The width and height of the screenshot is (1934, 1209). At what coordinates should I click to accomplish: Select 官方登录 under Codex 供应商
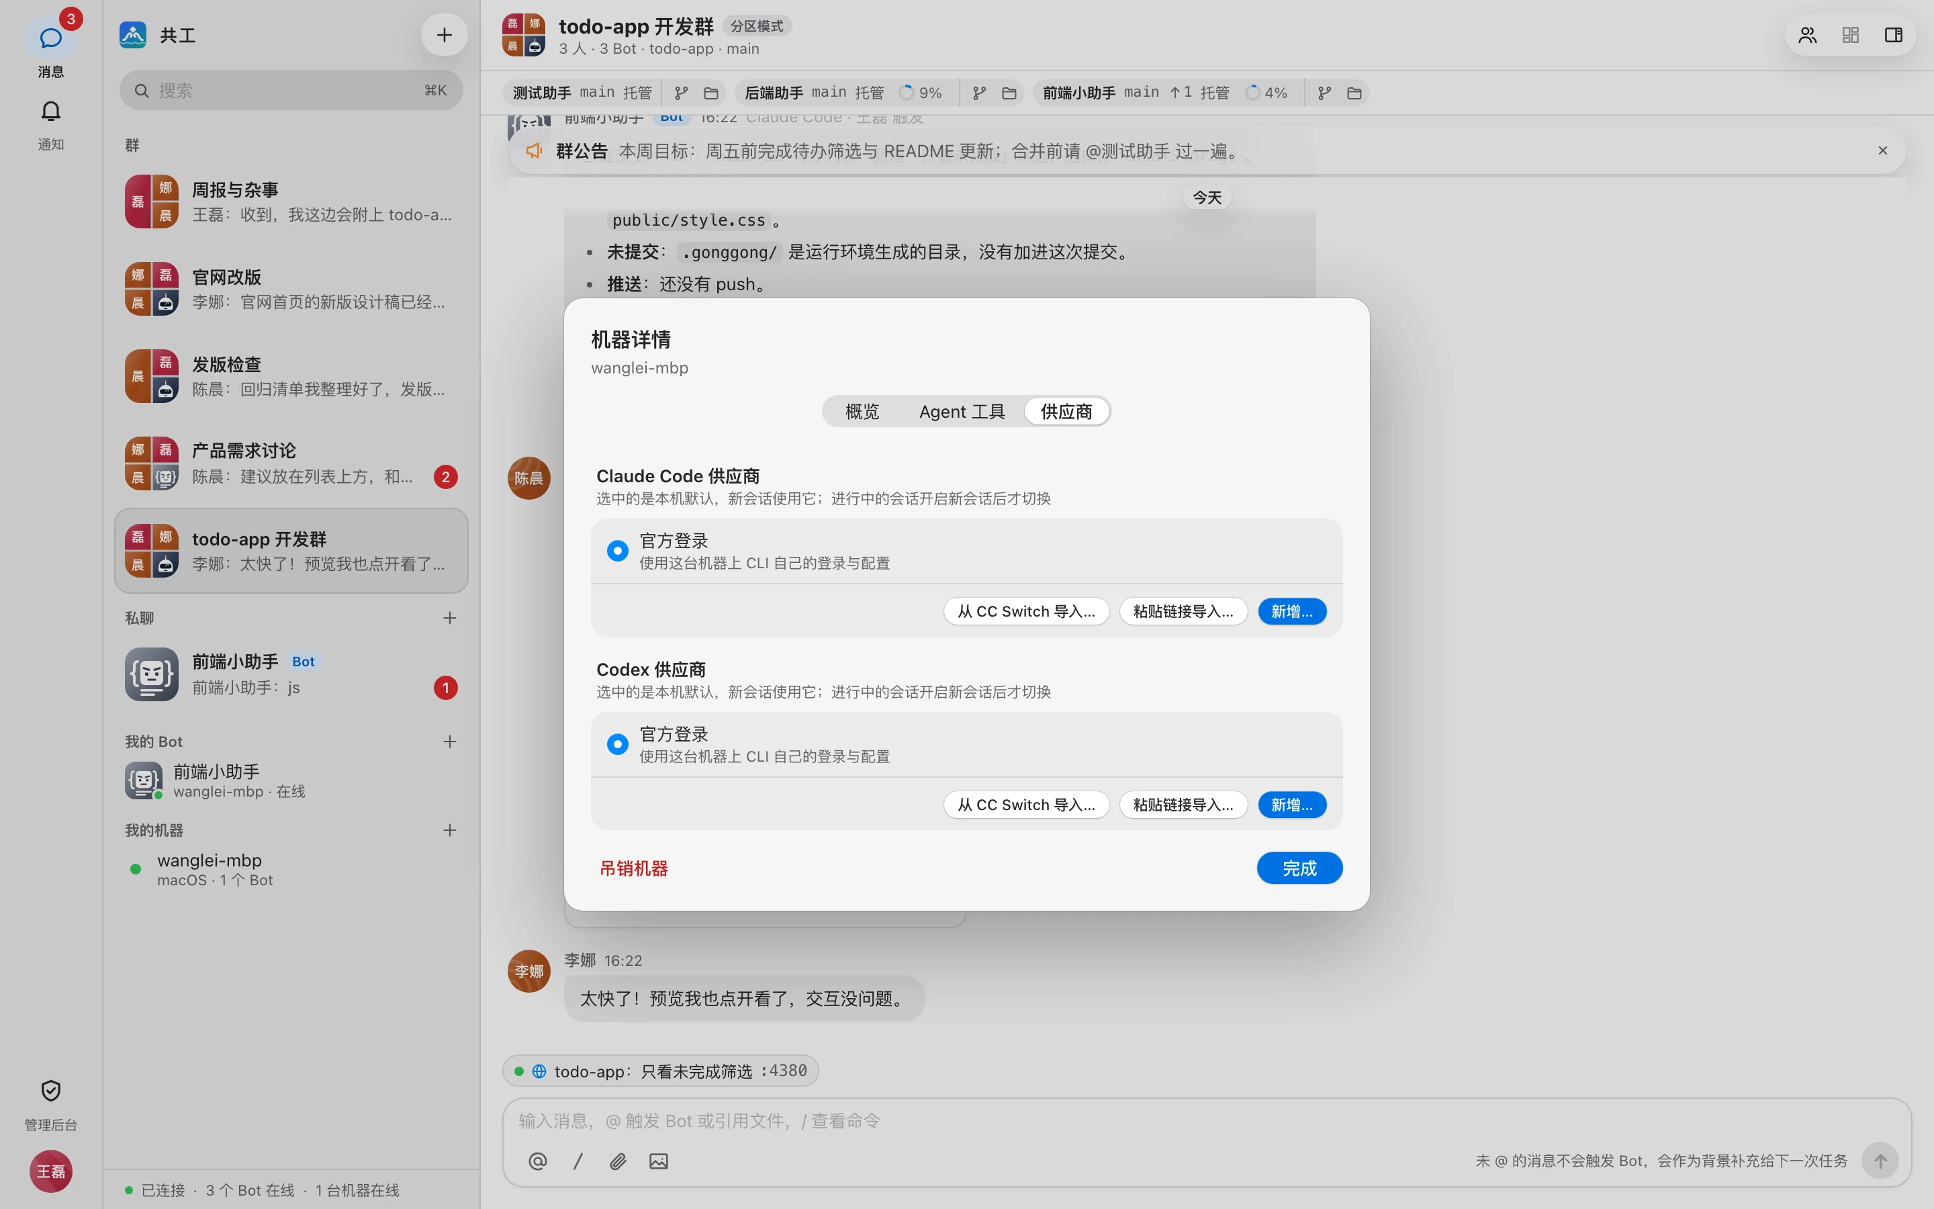(618, 744)
